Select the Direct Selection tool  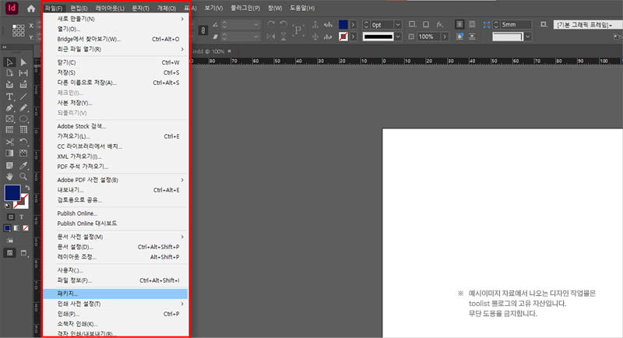23,62
